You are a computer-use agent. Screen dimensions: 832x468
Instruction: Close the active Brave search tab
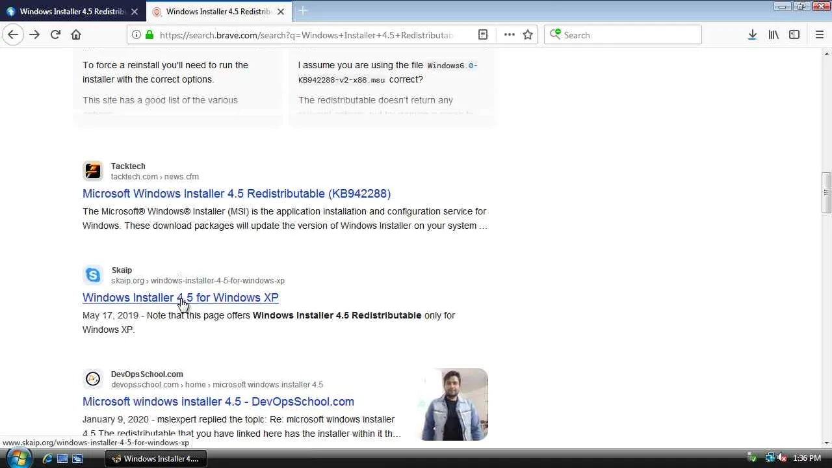[281, 12]
